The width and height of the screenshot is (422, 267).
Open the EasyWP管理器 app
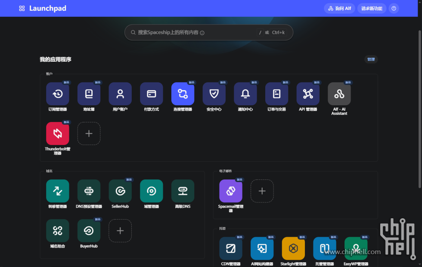click(x=356, y=248)
